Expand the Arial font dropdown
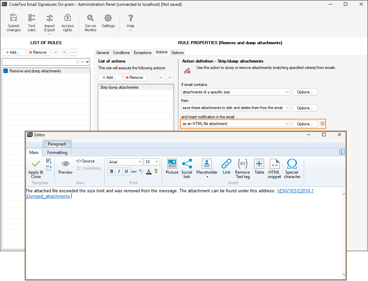The width and height of the screenshot is (368, 281). (x=140, y=162)
